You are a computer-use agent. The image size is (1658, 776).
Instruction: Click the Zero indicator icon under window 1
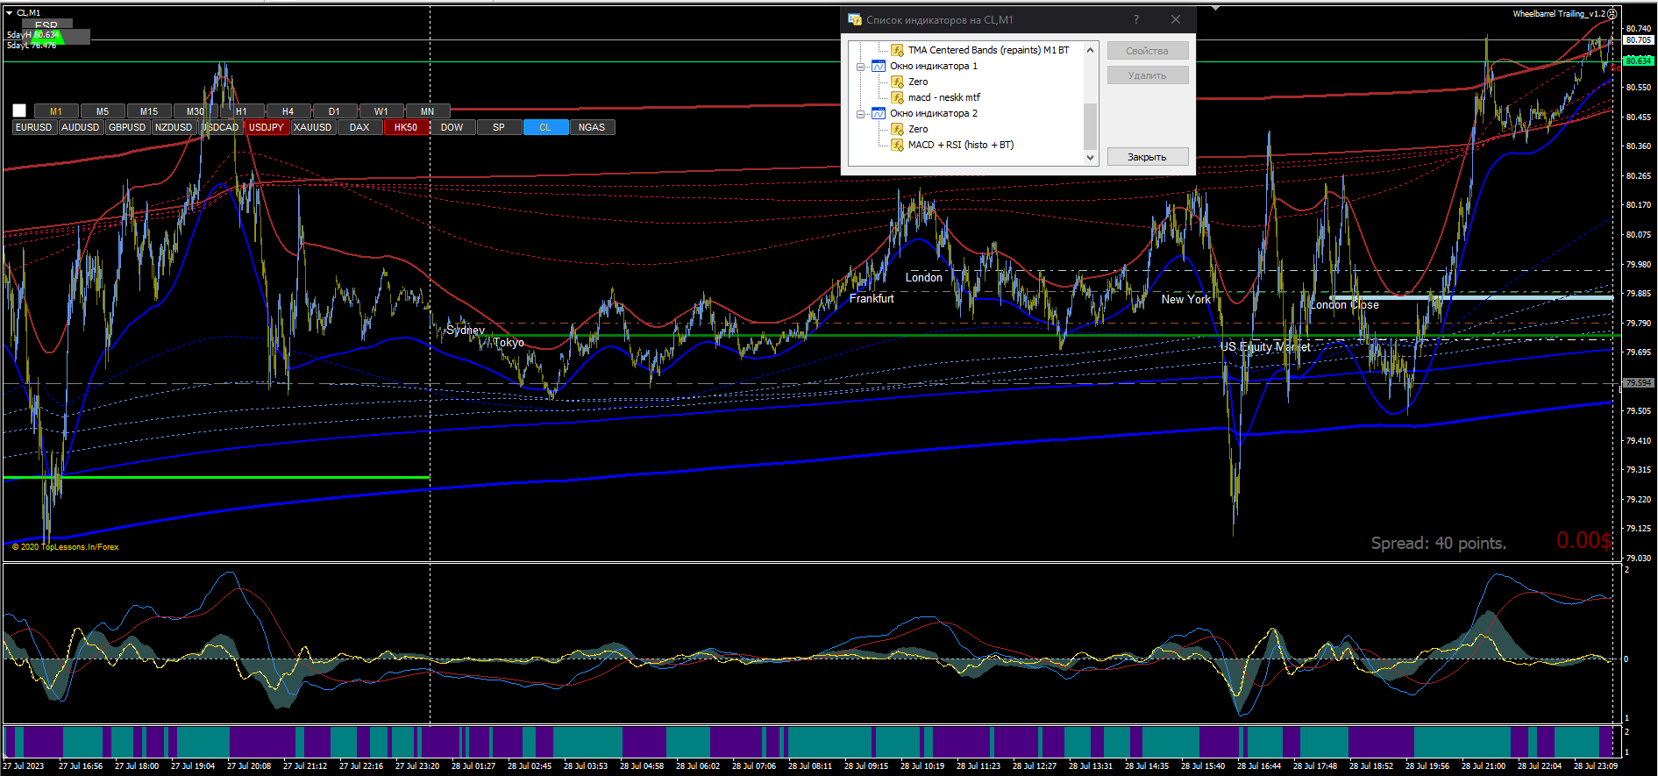[x=897, y=82]
